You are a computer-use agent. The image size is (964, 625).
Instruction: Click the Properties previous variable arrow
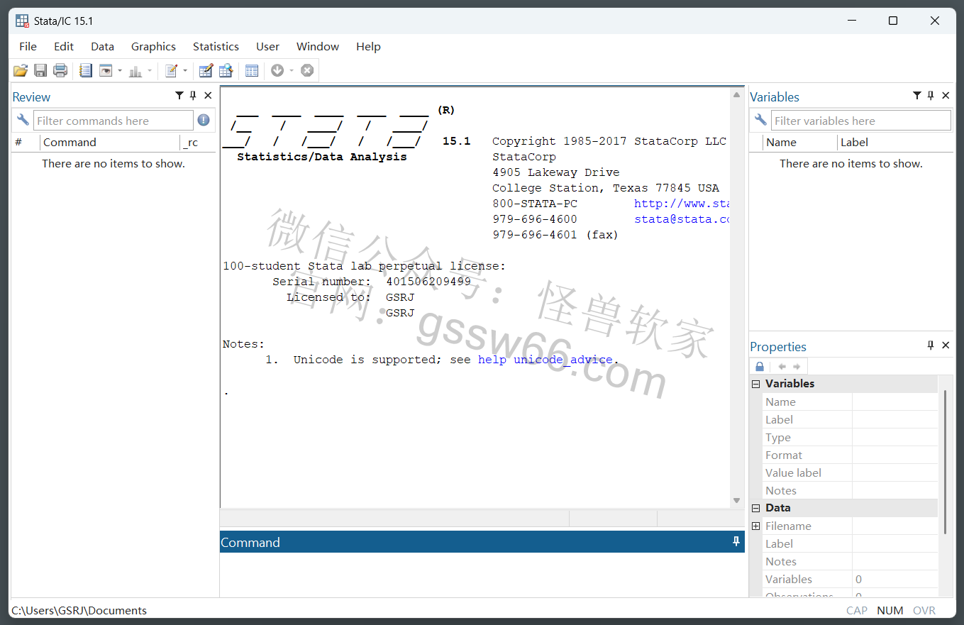[782, 367]
